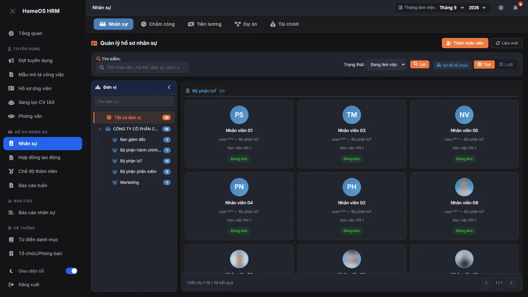The image size is (528, 297).
Task: Click Làm mới refresh button
Action: [507, 43]
